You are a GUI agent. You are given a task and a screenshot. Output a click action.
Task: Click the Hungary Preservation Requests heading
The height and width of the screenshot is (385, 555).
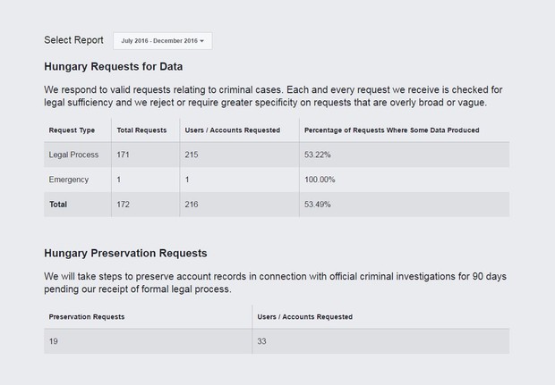(x=125, y=253)
